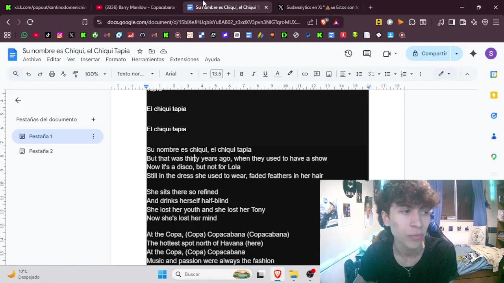Viewport: 504px width, 283px height.
Task: Open Google Keep side panel
Action: [x=494, y=95]
